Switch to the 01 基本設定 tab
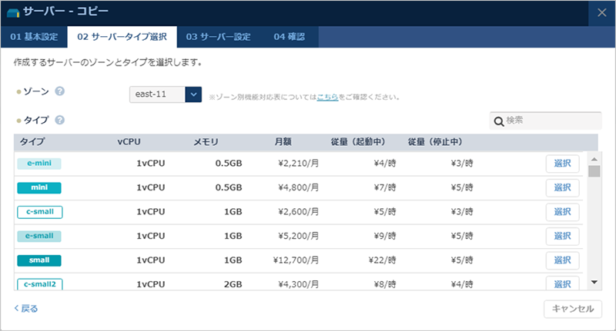Screen dimensions: 616x331 tap(33, 37)
